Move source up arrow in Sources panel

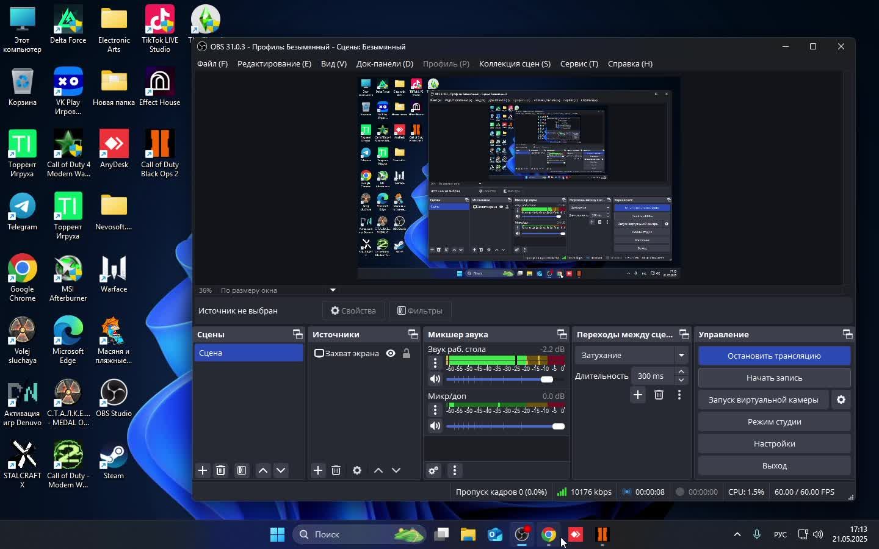point(378,470)
